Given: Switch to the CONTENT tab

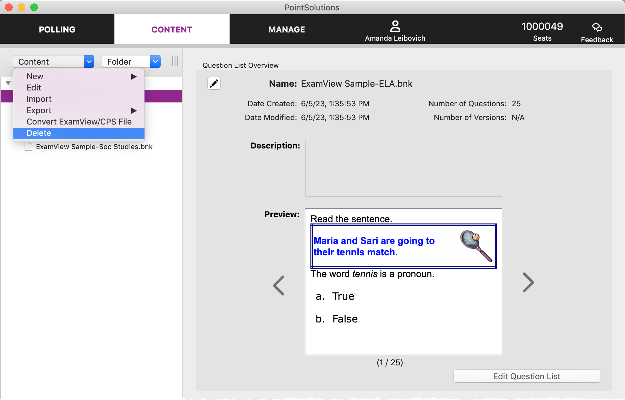Looking at the screenshot, I should (172, 29).
